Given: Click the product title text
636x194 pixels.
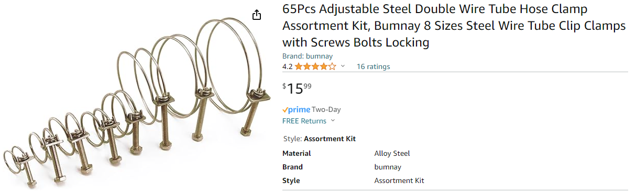Looking at the screenshot, I should click(454, 26).
